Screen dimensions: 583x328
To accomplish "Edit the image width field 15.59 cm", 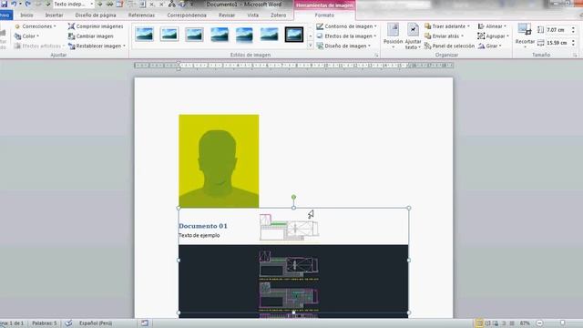I will pyautogui.click(x=557, y=43).
